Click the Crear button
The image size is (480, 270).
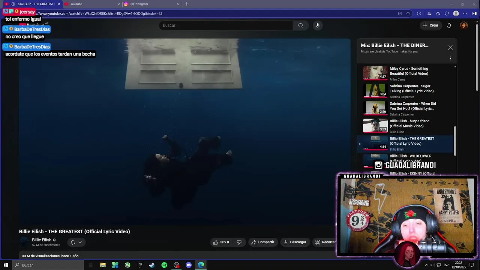(x=430, y=25)
